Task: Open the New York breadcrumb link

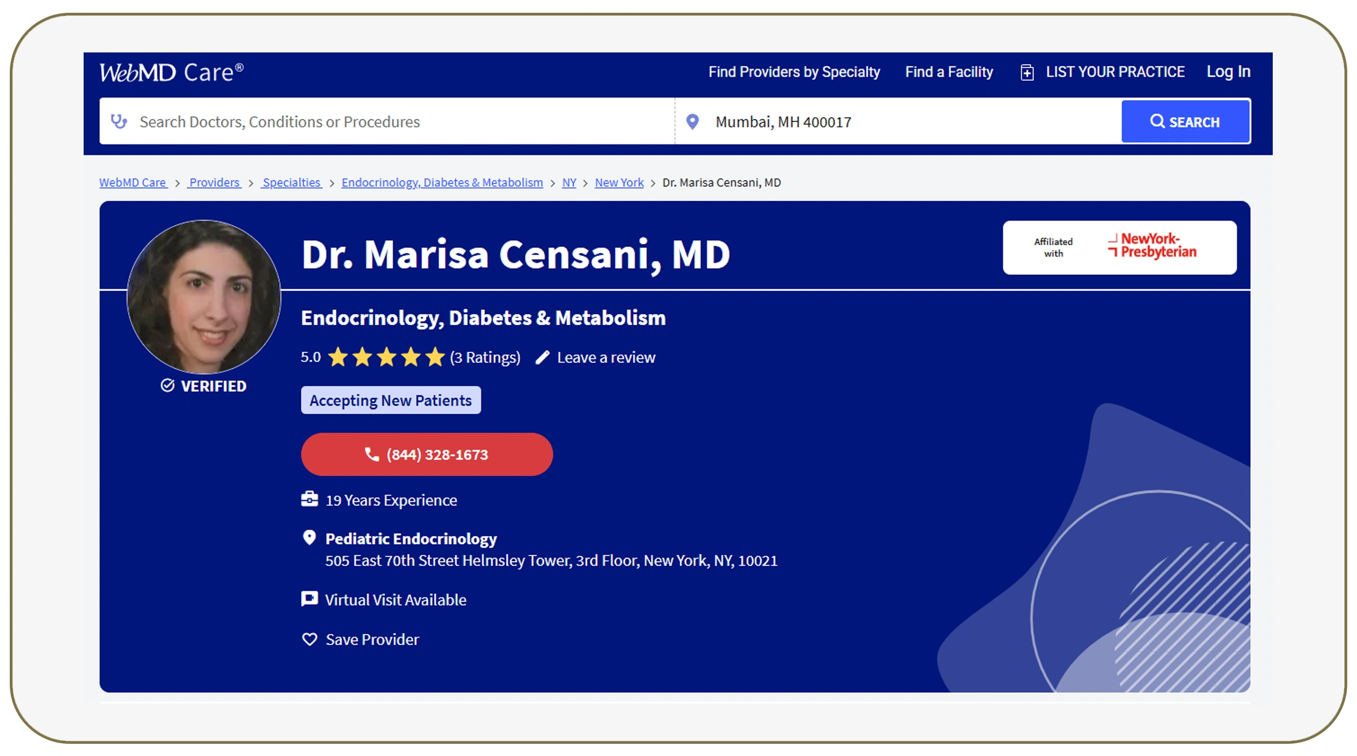Action: point(619,182)
